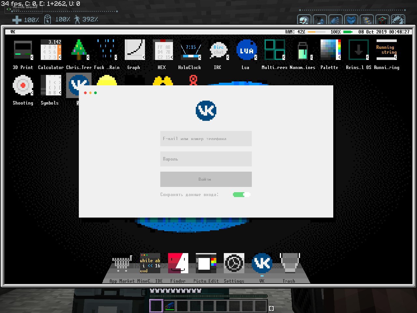Focus the Пароль password field
This screenshot has height=313, width=417.
point(206,159)
